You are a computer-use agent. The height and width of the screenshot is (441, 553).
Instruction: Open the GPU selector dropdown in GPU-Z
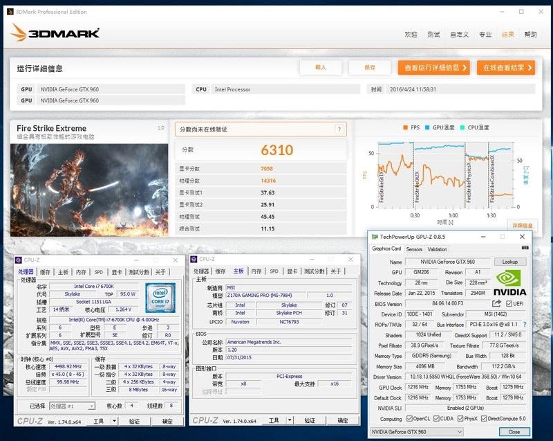[417, 431]
